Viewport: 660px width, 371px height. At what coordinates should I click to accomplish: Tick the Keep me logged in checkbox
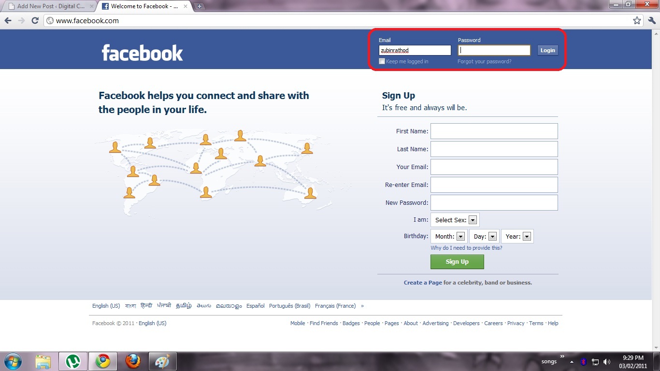coord(382,61)
